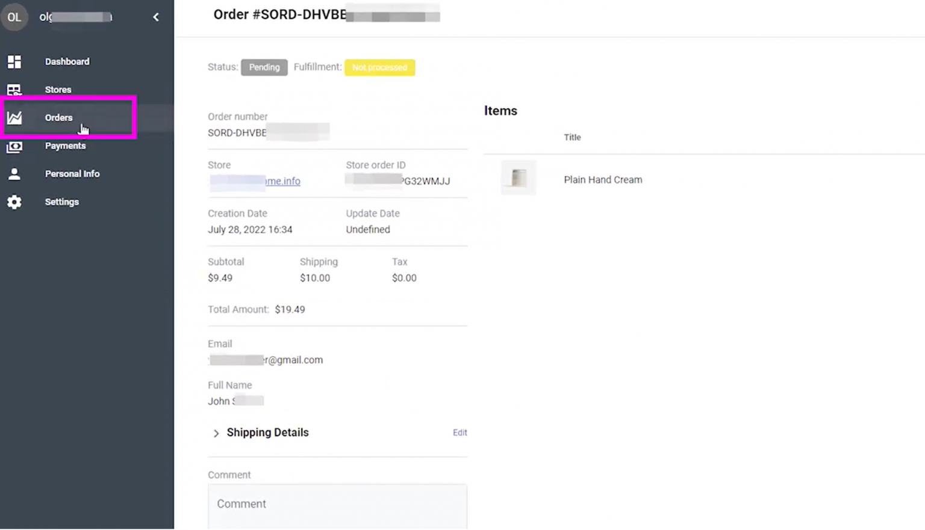This screenshot has width=925, height=530.
Task: Click the Personal Info person icon
Action: pyautogui.click(x=14, y=173)
